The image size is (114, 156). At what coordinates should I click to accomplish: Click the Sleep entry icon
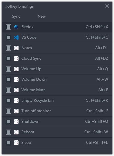point(16,143)
